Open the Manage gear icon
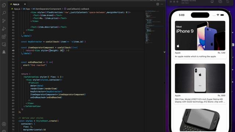Screen dimensions: 235x132 point(4,131)
